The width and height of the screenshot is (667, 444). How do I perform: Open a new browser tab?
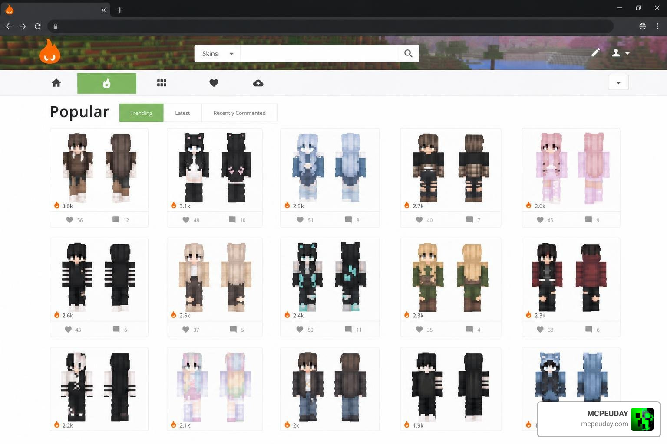coord(120,10)
